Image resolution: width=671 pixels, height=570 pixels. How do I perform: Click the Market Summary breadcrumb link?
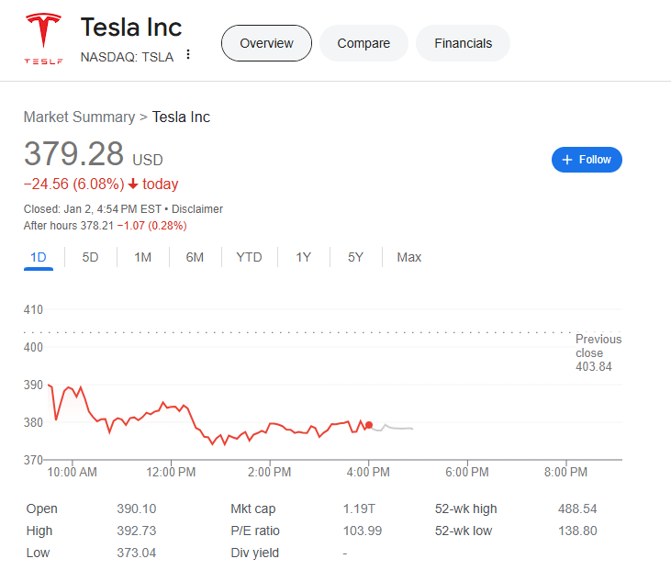(79, 117)
